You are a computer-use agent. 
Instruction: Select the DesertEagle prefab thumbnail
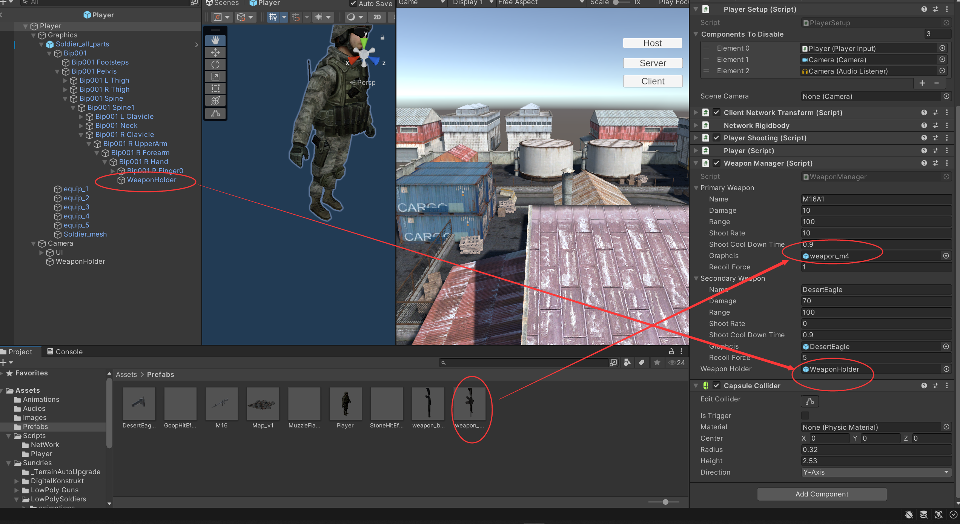(139, 403)
